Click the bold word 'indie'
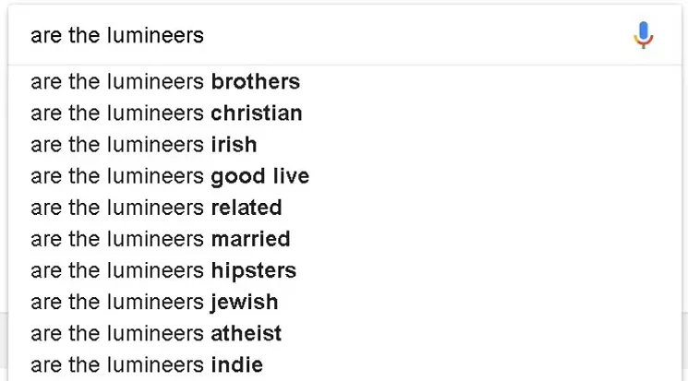688x381 pixels. 237,365
